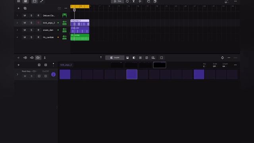Click the underlined edit-mode icon beside slash icon

tap(153, 58)
